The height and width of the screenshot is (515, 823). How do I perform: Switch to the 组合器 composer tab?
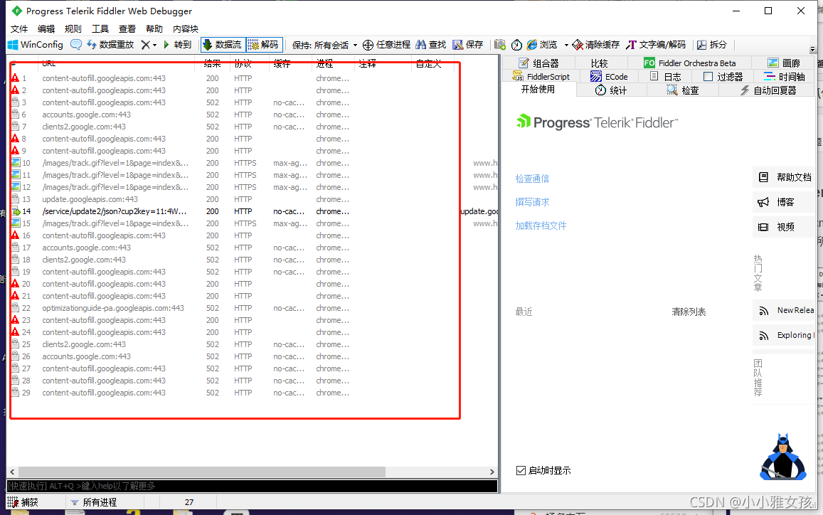click(538, 63)
